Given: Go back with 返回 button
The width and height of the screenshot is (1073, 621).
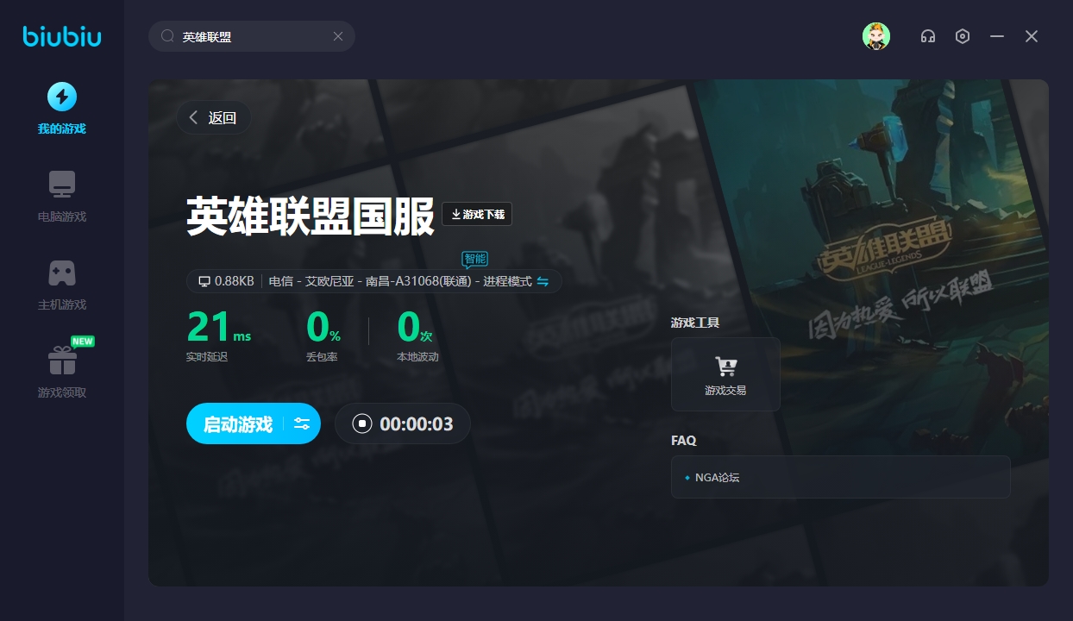Looking at the screenshot, I should pyautogui.click(x=213, y=117).
